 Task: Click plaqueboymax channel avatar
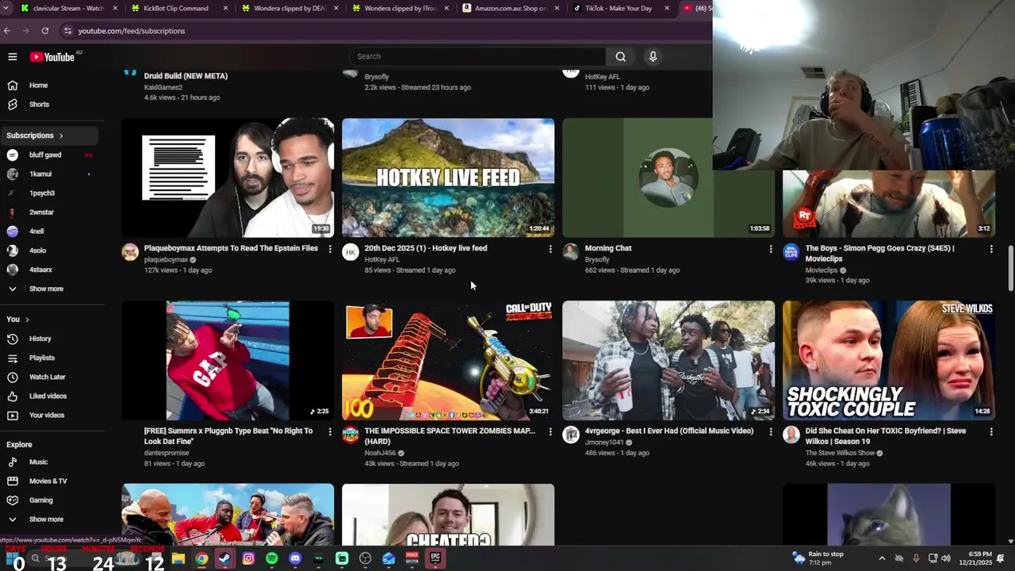(130, 252)
